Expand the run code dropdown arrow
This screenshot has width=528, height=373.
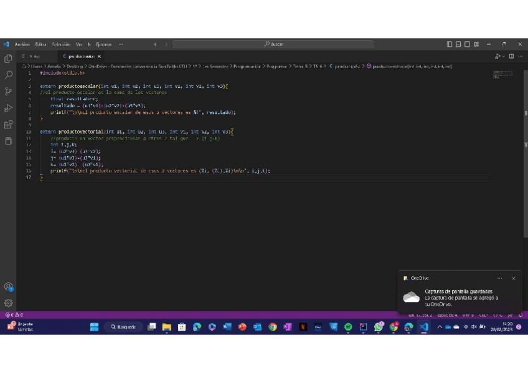click(503, 57)
